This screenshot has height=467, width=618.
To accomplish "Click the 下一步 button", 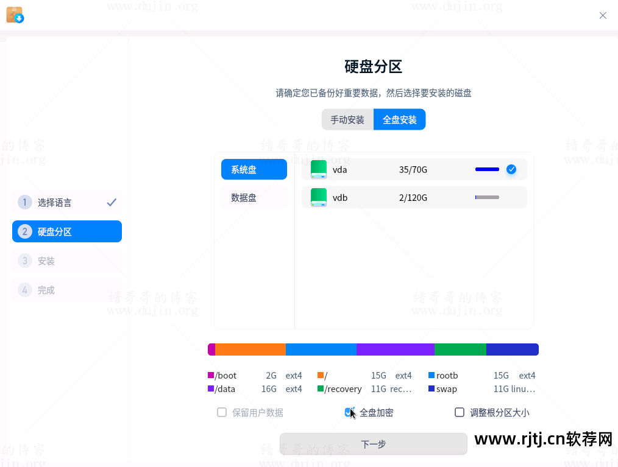I will [373, 444].
